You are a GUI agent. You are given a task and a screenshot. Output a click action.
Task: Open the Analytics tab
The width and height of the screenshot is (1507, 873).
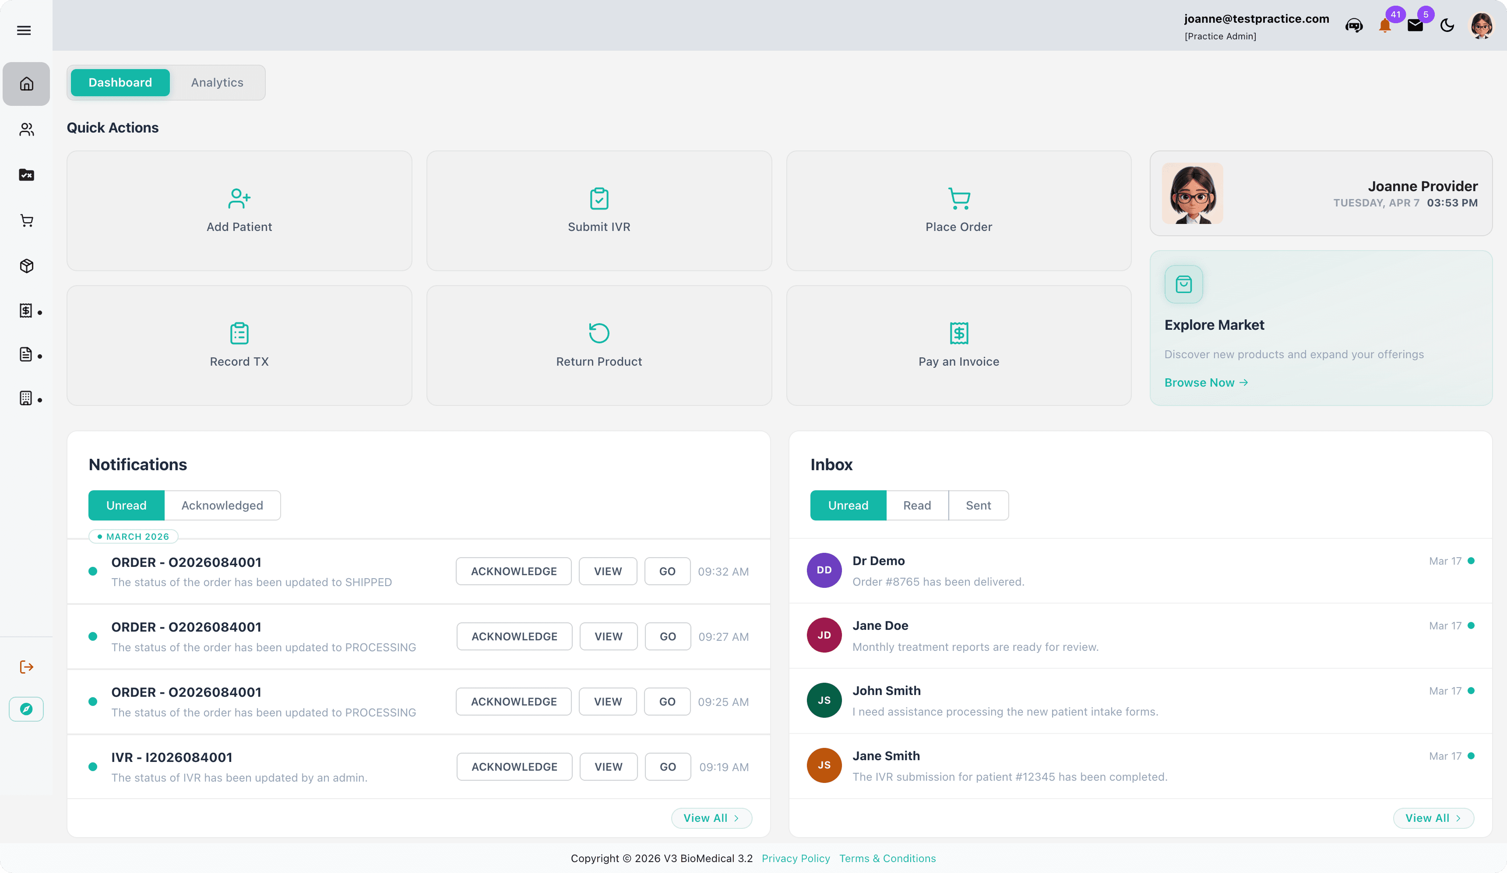click(x=216, y=83)
